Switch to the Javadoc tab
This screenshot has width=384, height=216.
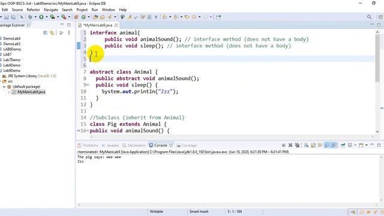[x=110, y=145]
